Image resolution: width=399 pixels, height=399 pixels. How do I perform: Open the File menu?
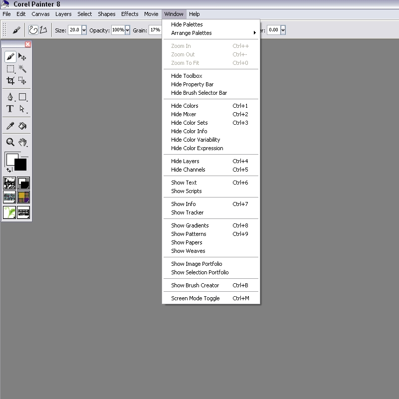pyautogui.click(x=6, y=14)
